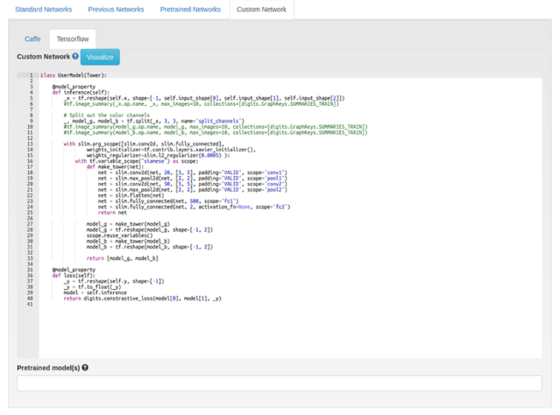Focus the Pretrained model(s) text field
This screenshot has height=415, width=560.
pos(280,383)
